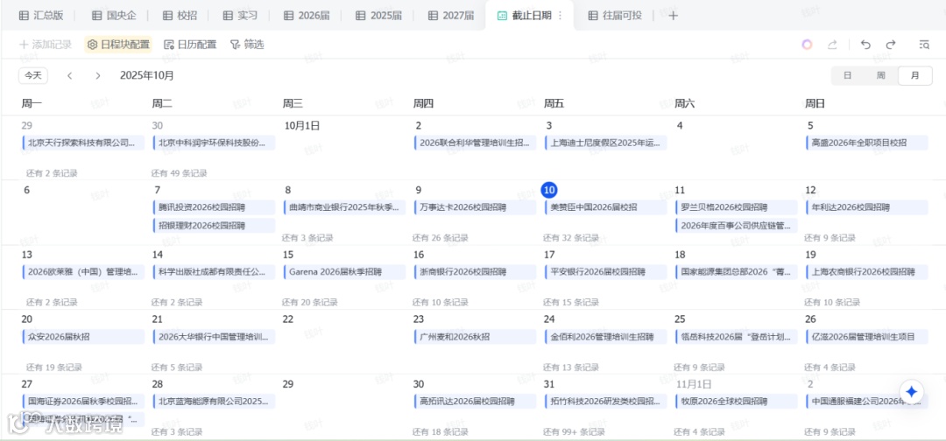
Task: Expand 还有 49 条记录 on September 30
Action: click(x=179, y=173)
